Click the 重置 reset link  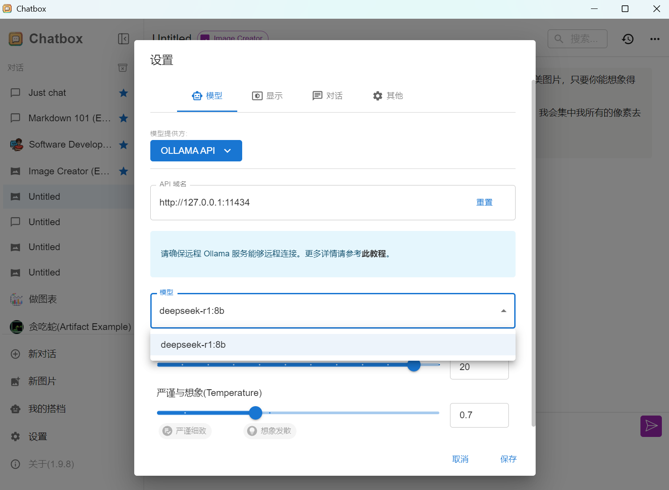coord(484,202)
